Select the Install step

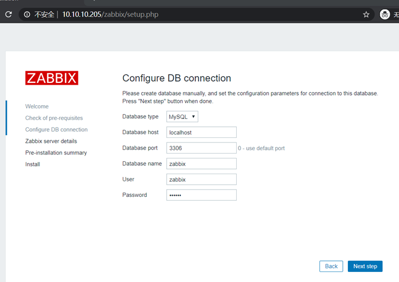click(x=33, y=164)
